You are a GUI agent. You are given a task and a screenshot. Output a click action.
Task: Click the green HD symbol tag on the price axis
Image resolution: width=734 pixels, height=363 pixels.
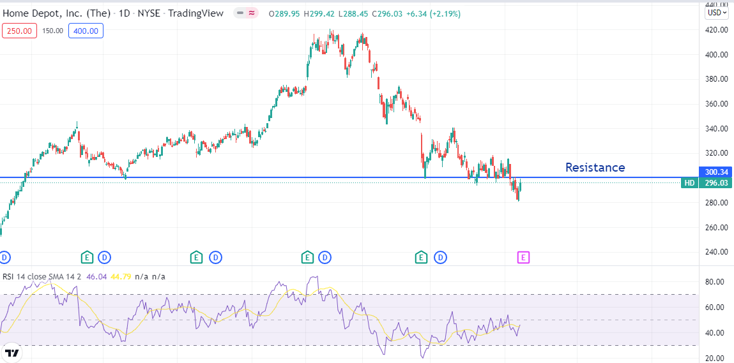tap(689, 183)
